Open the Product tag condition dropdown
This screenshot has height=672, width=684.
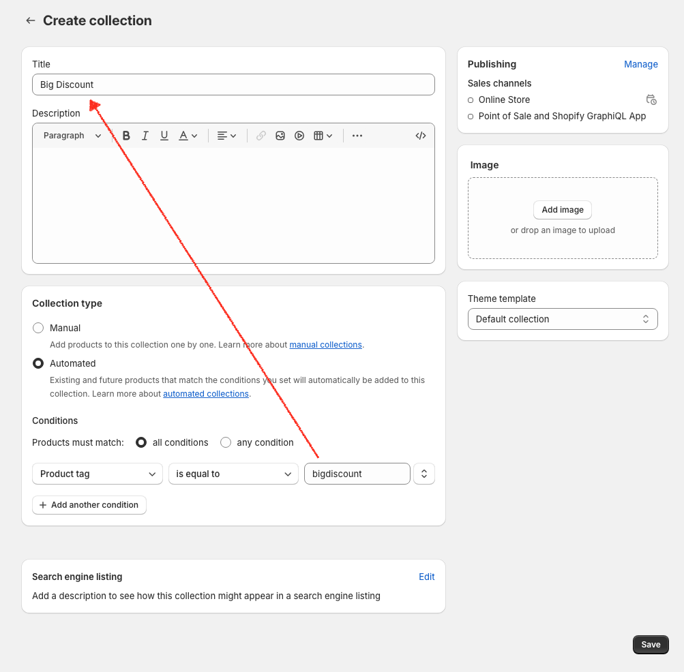pos(98,474)
